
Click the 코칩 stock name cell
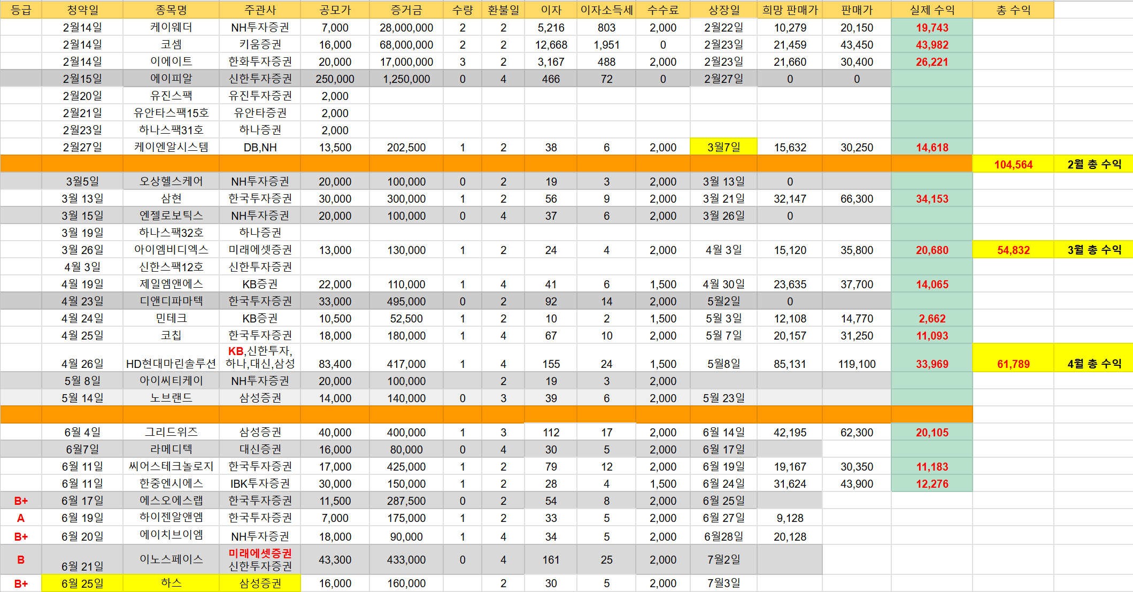pos(171,335)
